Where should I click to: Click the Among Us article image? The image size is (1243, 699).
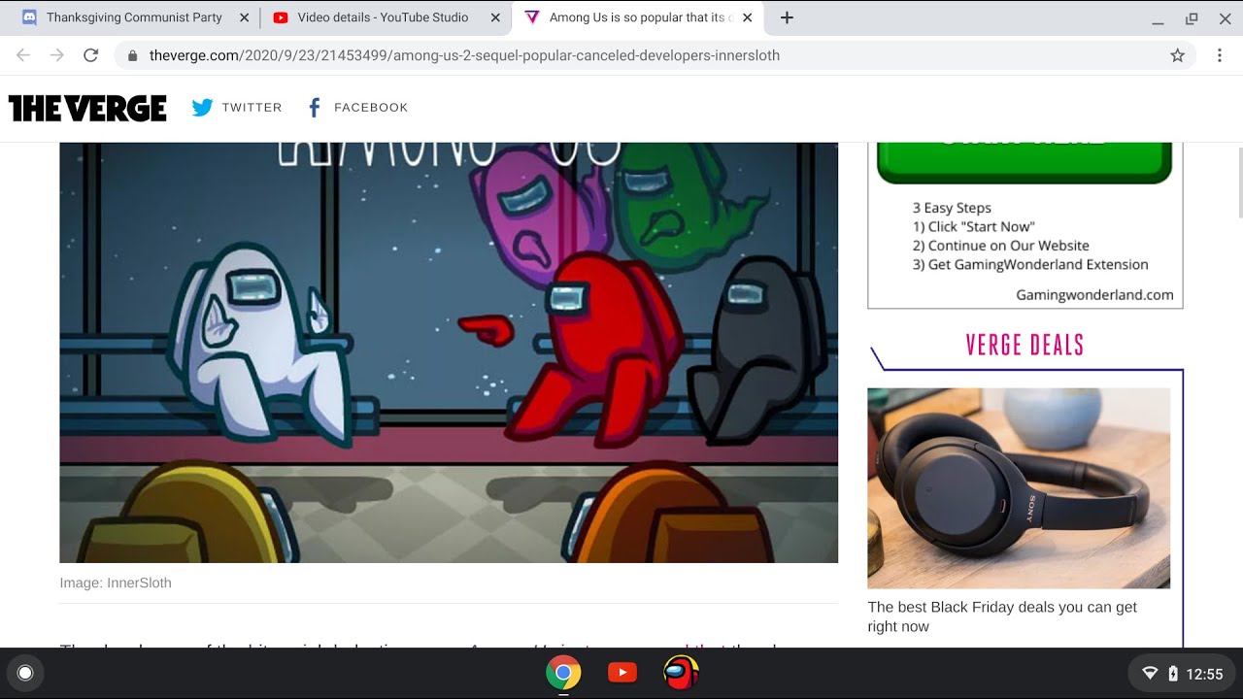[449, 352]
